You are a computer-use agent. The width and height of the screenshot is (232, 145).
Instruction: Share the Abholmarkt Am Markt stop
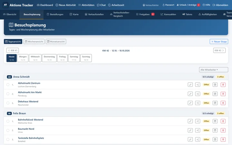198,94
